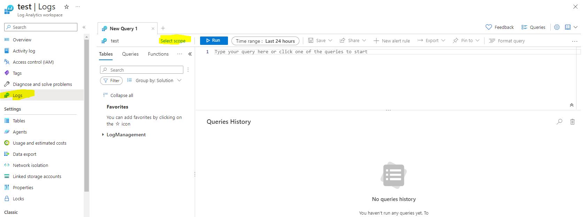The width and height of the screenshot is (588, 217).
Task: Click Collapse all
Action: (118, 95)
